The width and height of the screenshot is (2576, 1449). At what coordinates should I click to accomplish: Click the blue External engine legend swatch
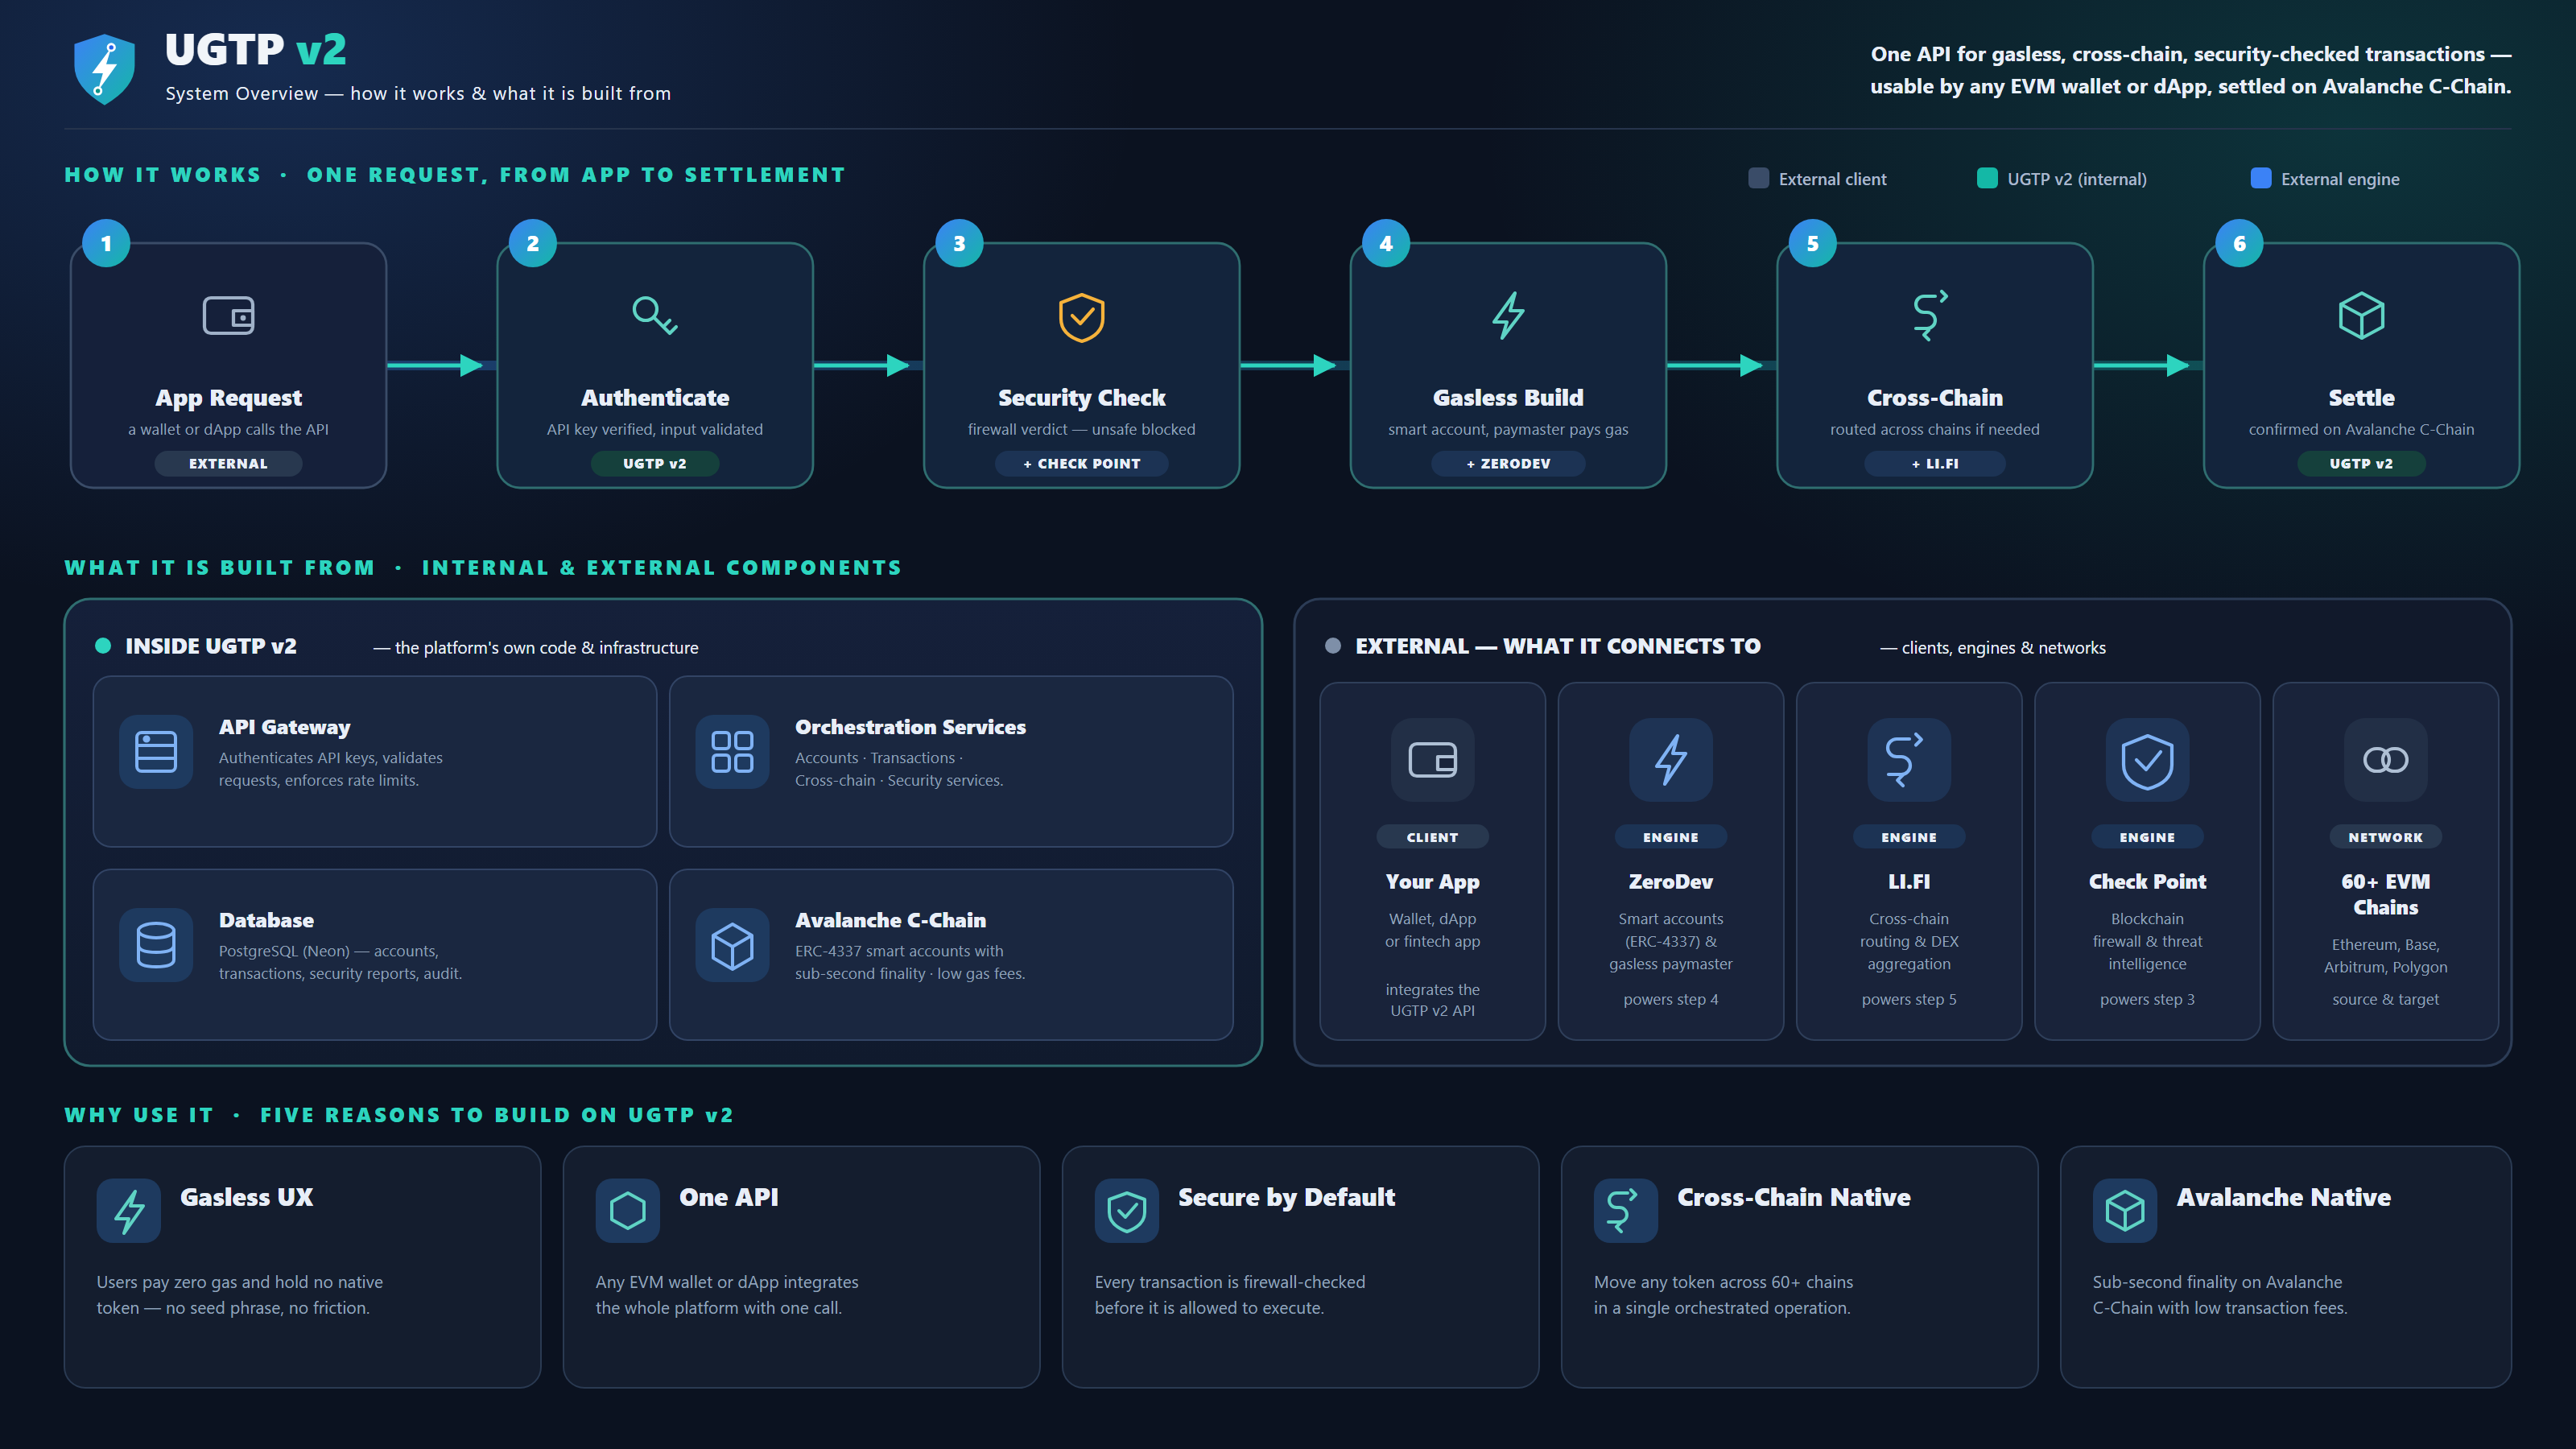(2260, 178)
